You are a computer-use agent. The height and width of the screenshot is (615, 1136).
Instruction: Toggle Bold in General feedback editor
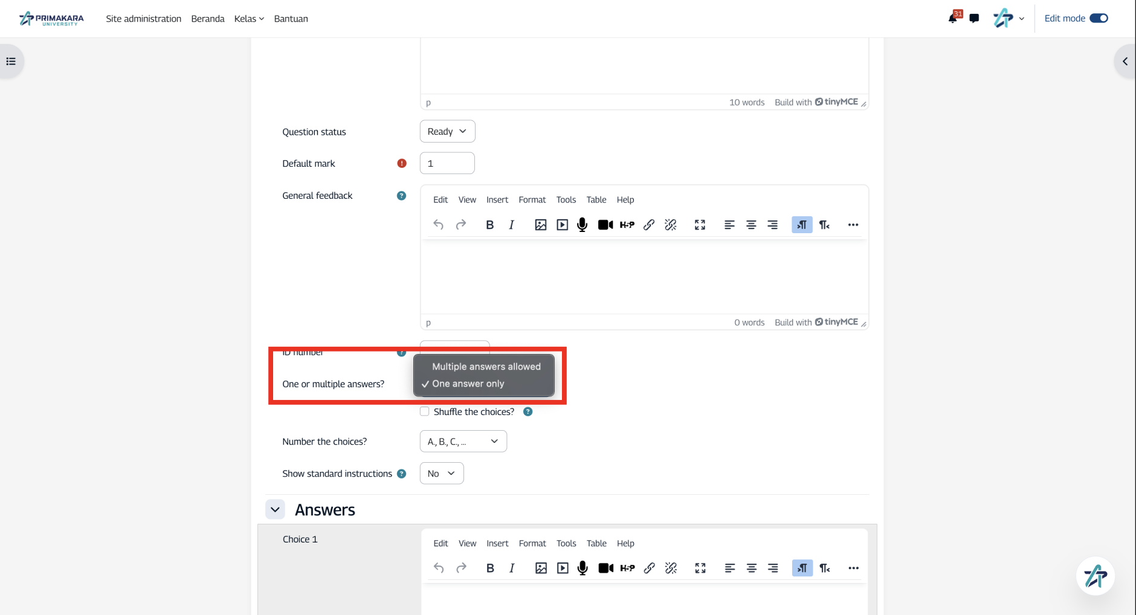(x=490, y=225)
